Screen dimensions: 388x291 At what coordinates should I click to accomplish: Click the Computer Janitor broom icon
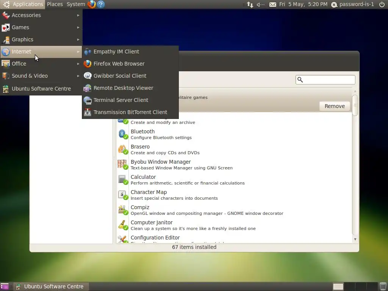coord(123,225)
